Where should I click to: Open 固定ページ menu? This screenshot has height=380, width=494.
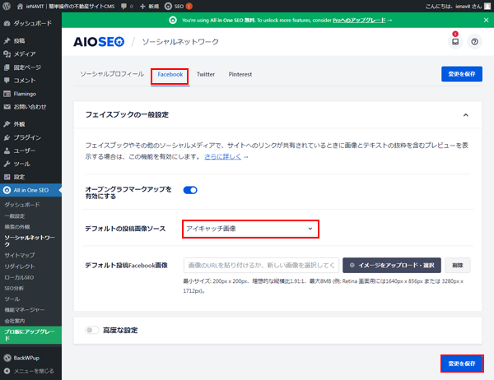pos(31,67)
